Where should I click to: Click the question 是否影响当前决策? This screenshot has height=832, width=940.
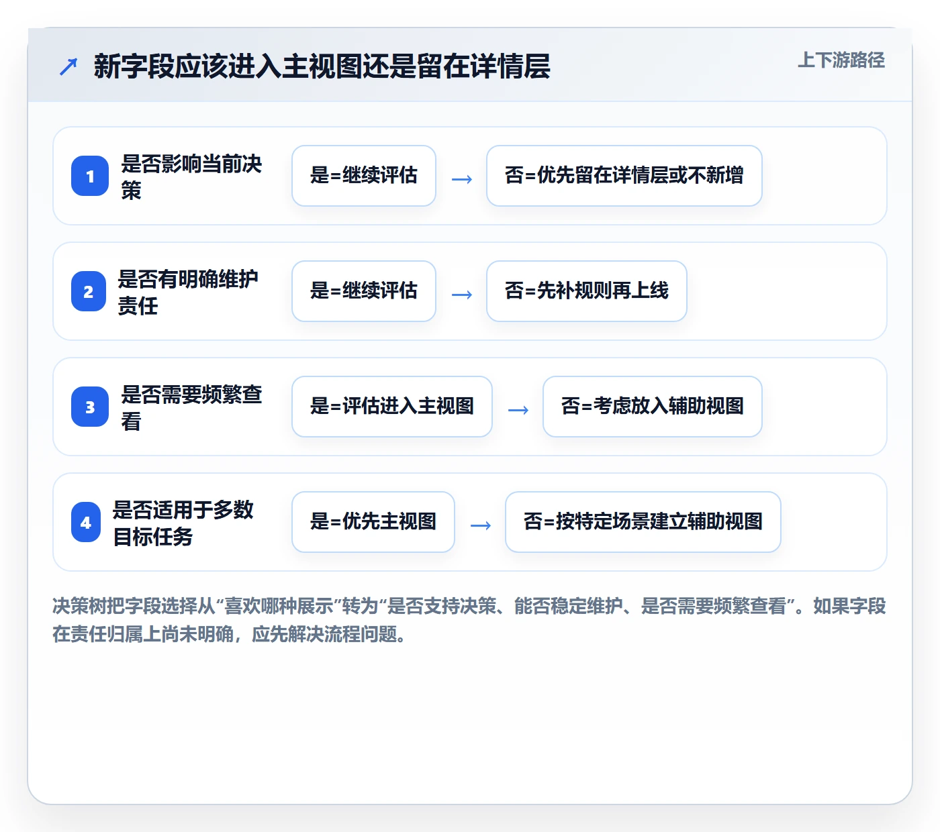pyautogui.click(x=191, y=176)
